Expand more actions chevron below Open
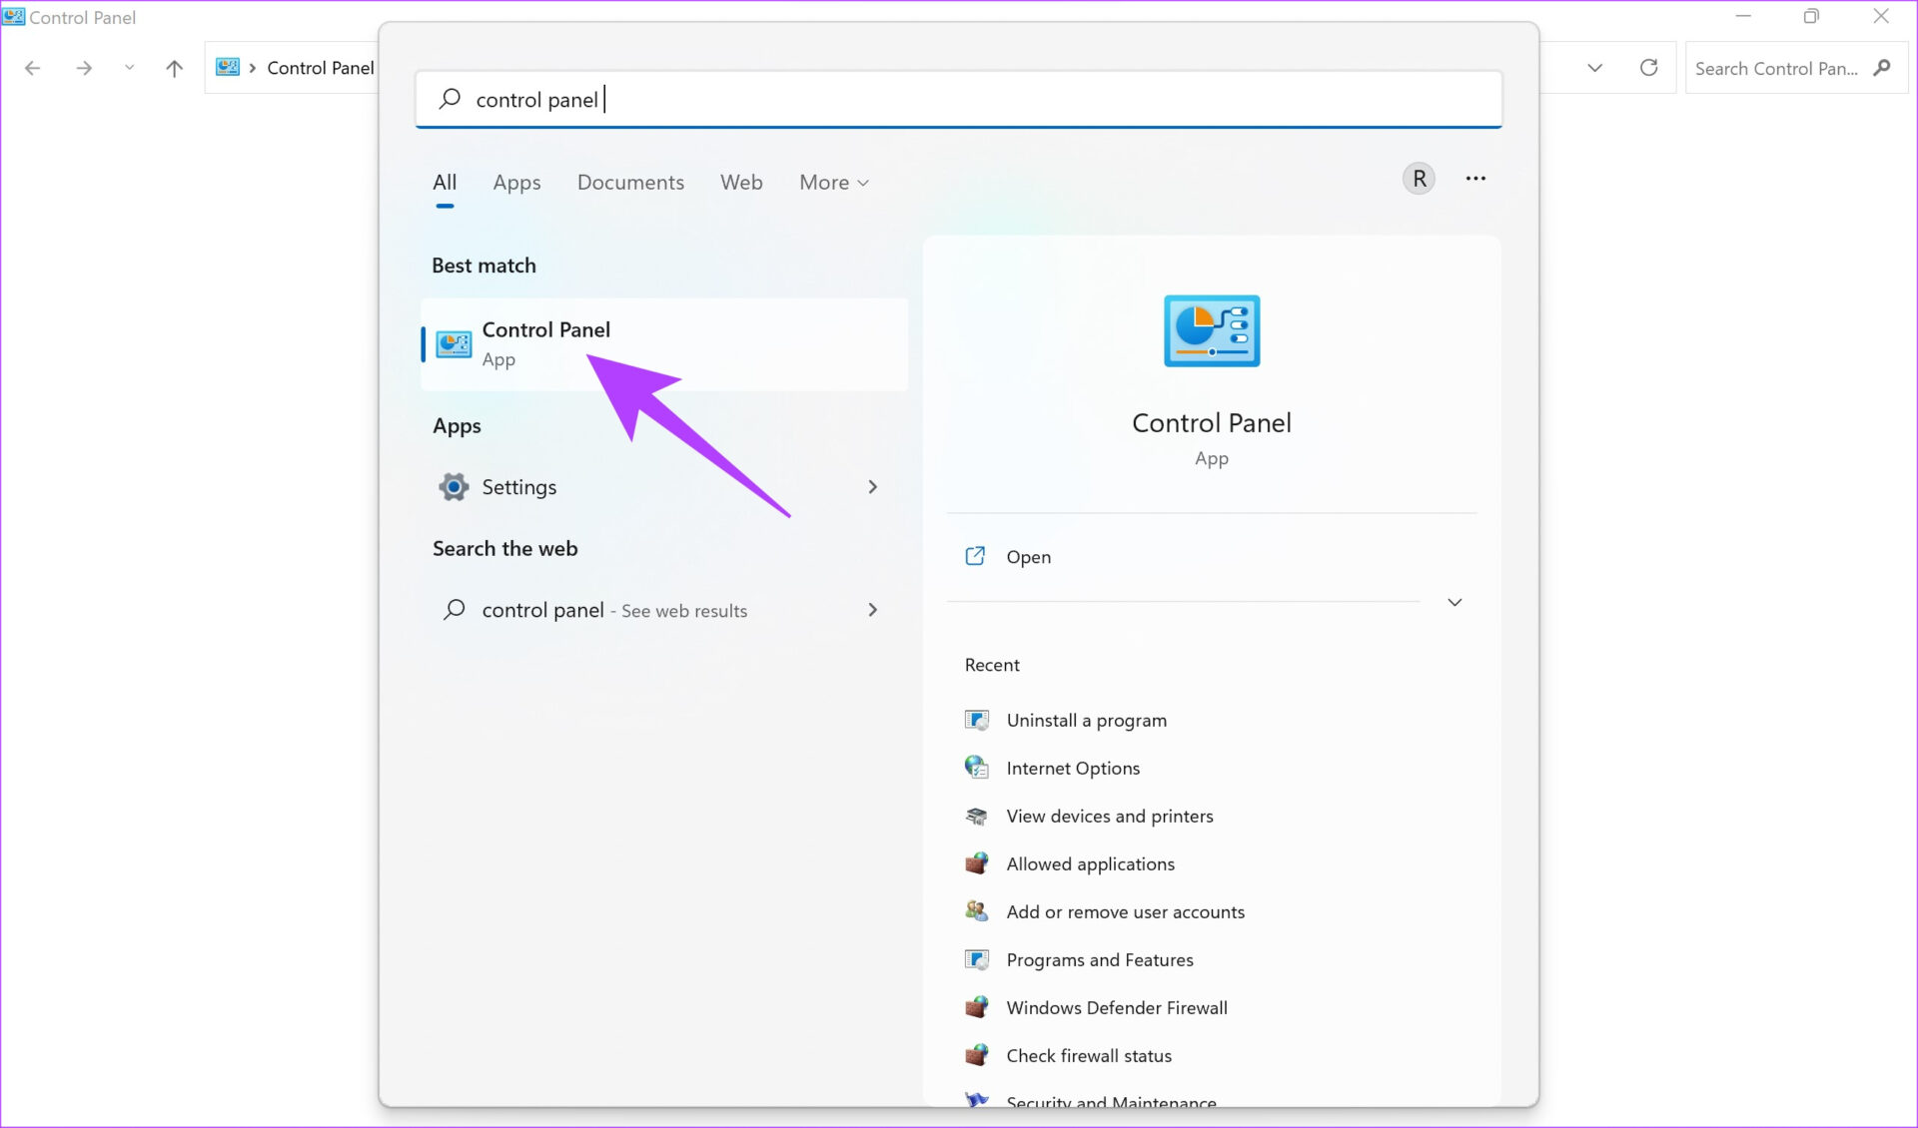The height and width of the screenshot is (1128, 1918). point(1454,602)
